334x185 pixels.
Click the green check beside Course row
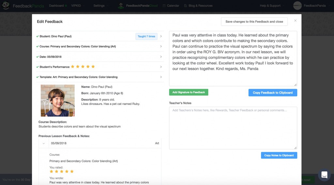38,46
